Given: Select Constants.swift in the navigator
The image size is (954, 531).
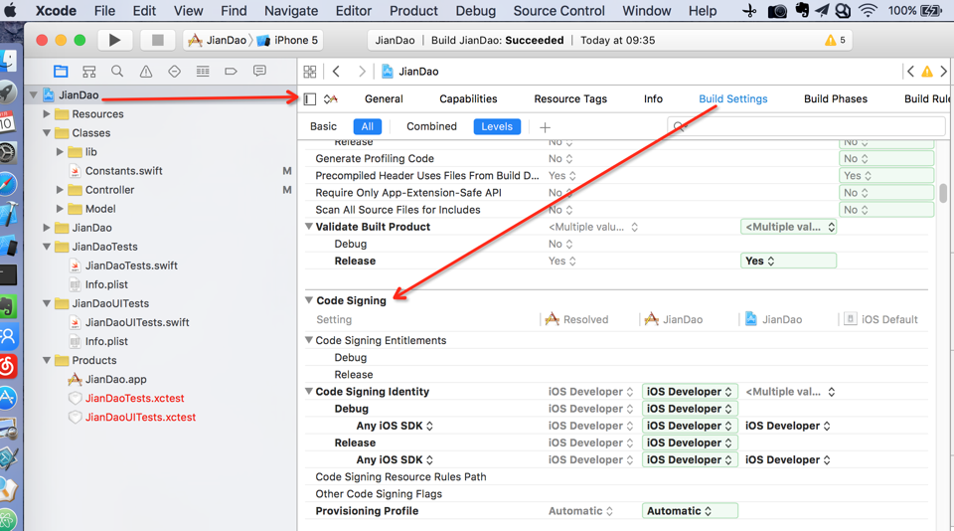Looking at the screenshot, I should (123, 170).
